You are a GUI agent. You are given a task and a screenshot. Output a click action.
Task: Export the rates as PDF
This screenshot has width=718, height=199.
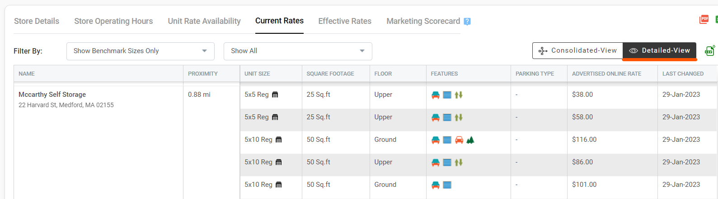click(704, 19)
